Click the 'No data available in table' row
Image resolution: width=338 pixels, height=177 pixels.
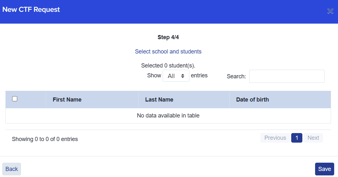[168, 116]
